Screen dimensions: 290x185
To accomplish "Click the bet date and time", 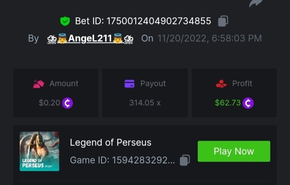I will click(x=209, y=39).
